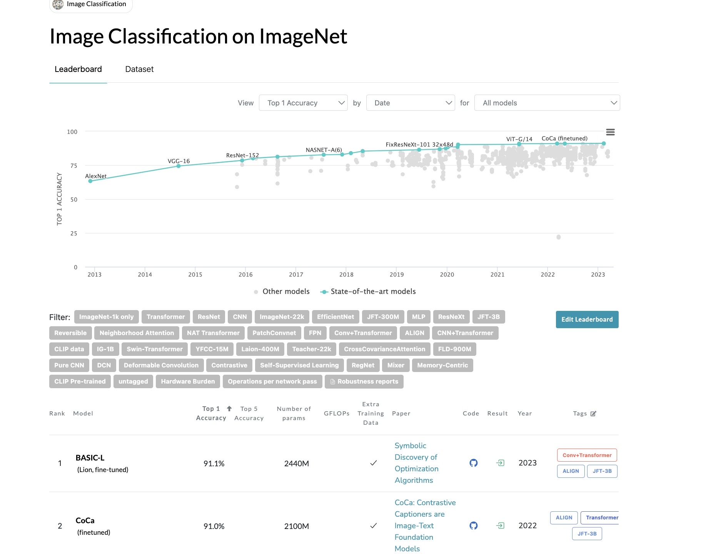
Task: Click the Top 1 Accuracy sort arrow
Action: [x=229, y=409]
